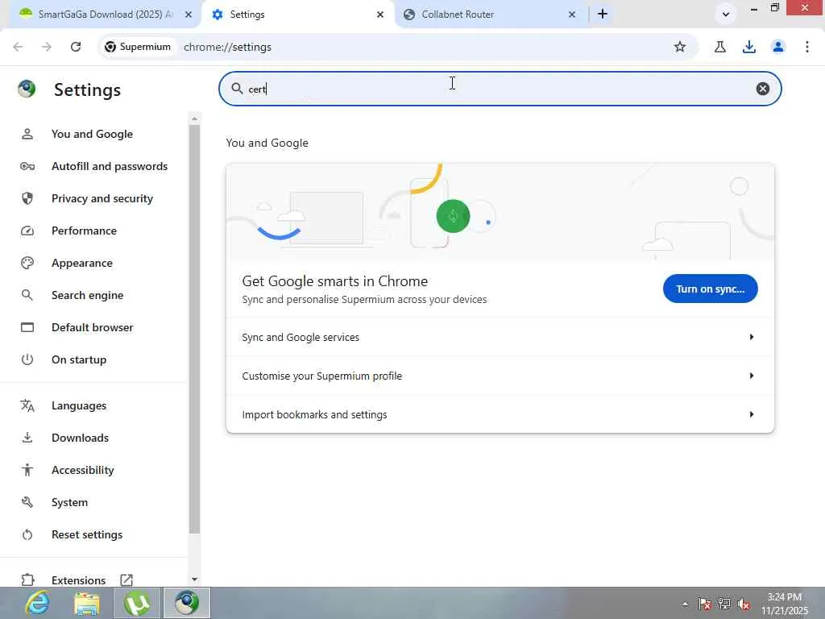The height and width of the screenshot is (619, 825).
Task: Open File Explorer from taskbar
Action: [x=87, y=603]
